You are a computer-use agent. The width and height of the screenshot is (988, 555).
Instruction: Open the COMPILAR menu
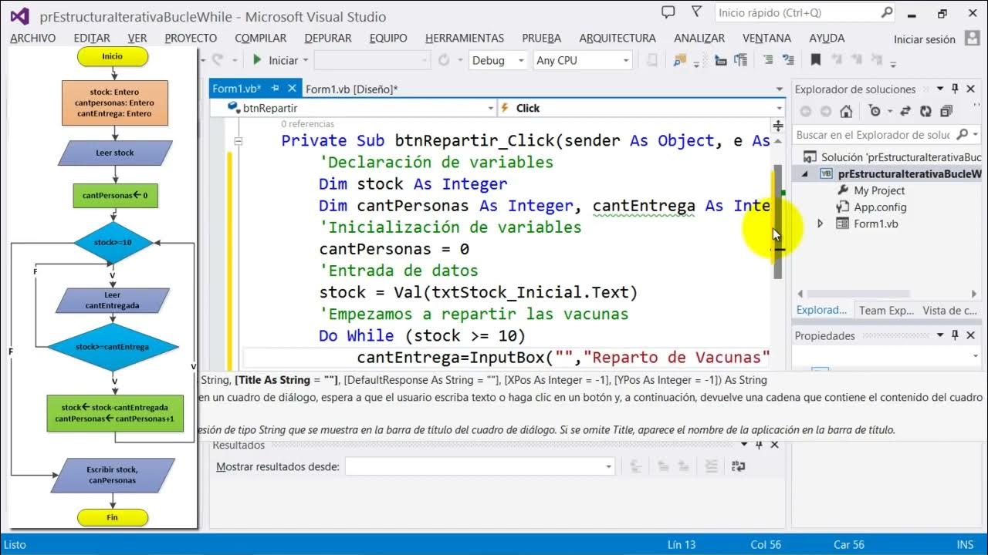pos(261,38)
